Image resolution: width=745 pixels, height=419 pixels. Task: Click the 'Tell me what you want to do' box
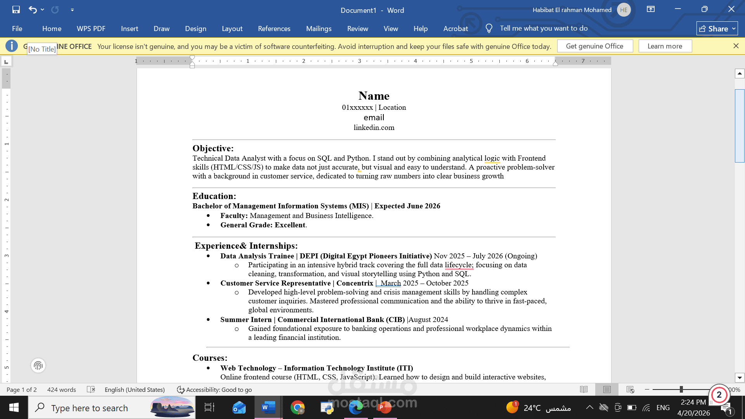coord(544,28)
